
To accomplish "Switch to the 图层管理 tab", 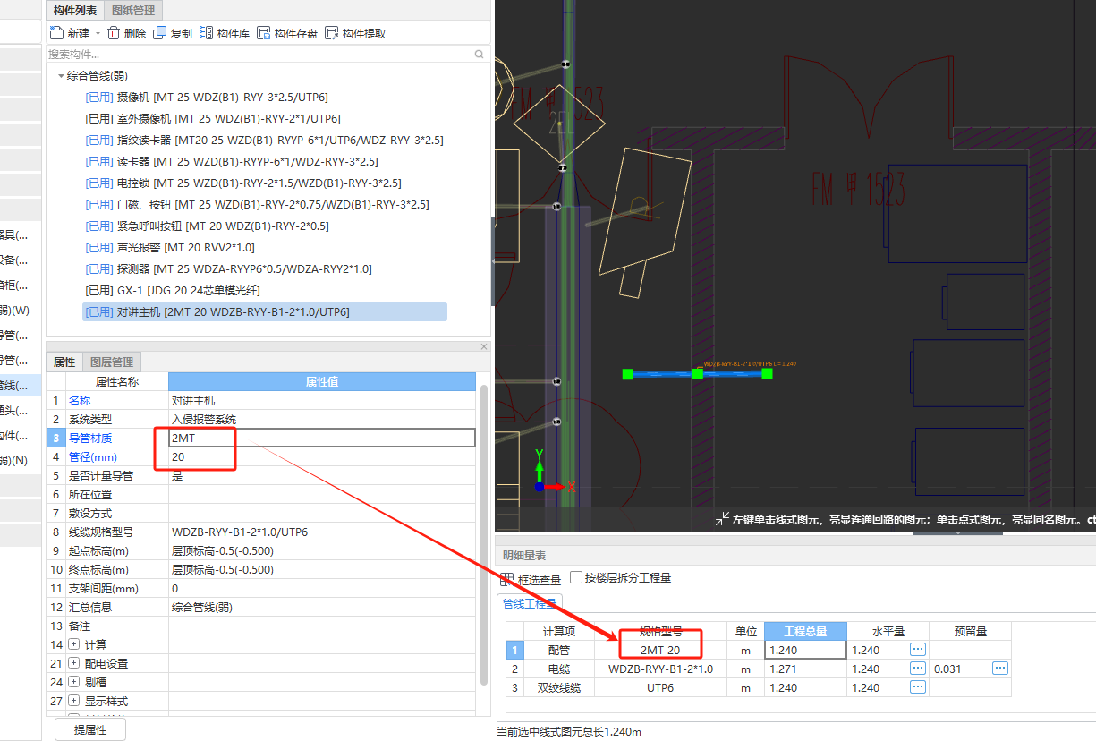I will point(112,362).
